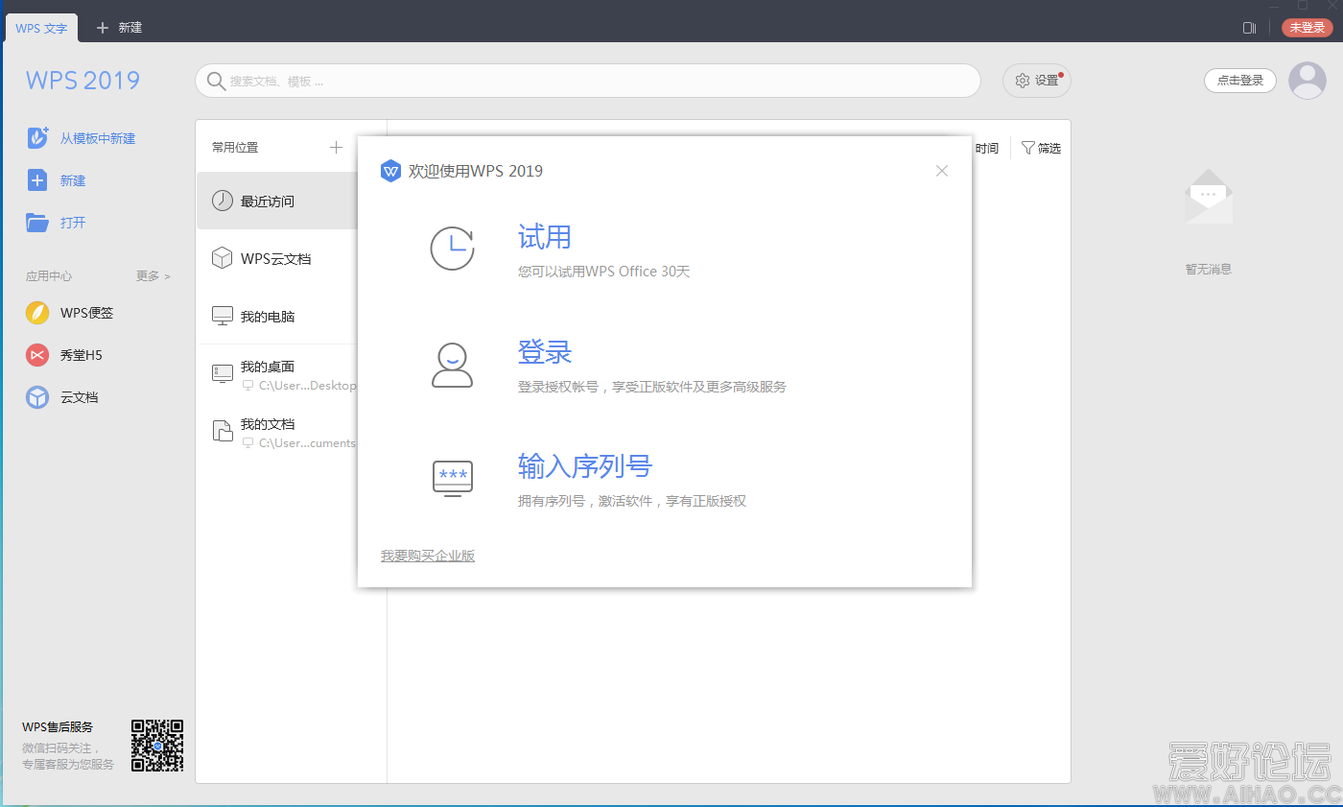Switch to the WPS 文字 tab
1343x807 pixels.
coord(41,28)
